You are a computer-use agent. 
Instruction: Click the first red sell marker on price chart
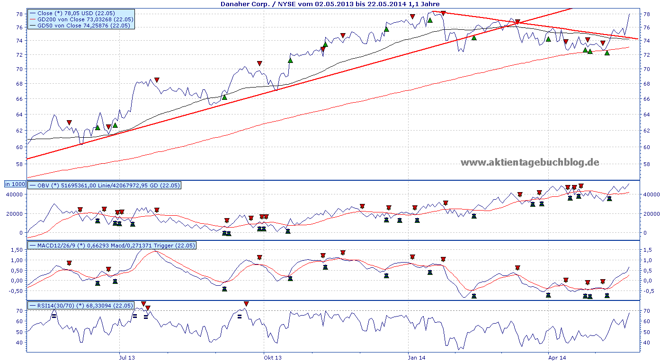click(x=69, y=123)
